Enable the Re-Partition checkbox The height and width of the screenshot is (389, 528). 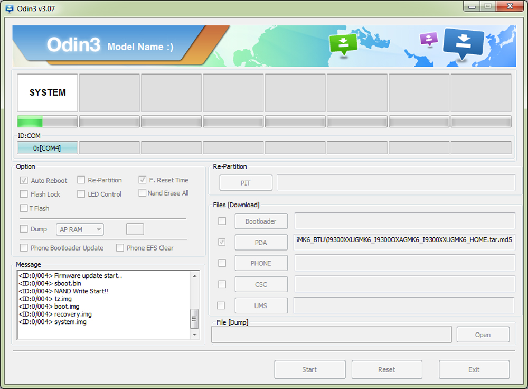81,180
